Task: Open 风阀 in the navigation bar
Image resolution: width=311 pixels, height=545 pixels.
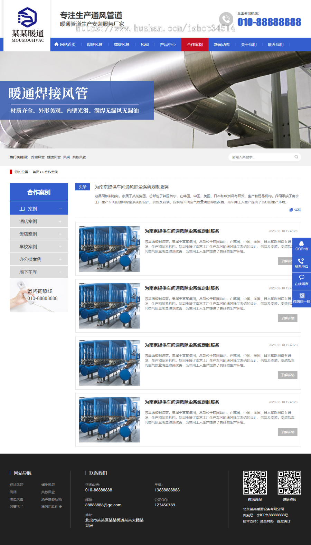Action: click(145, 45)
